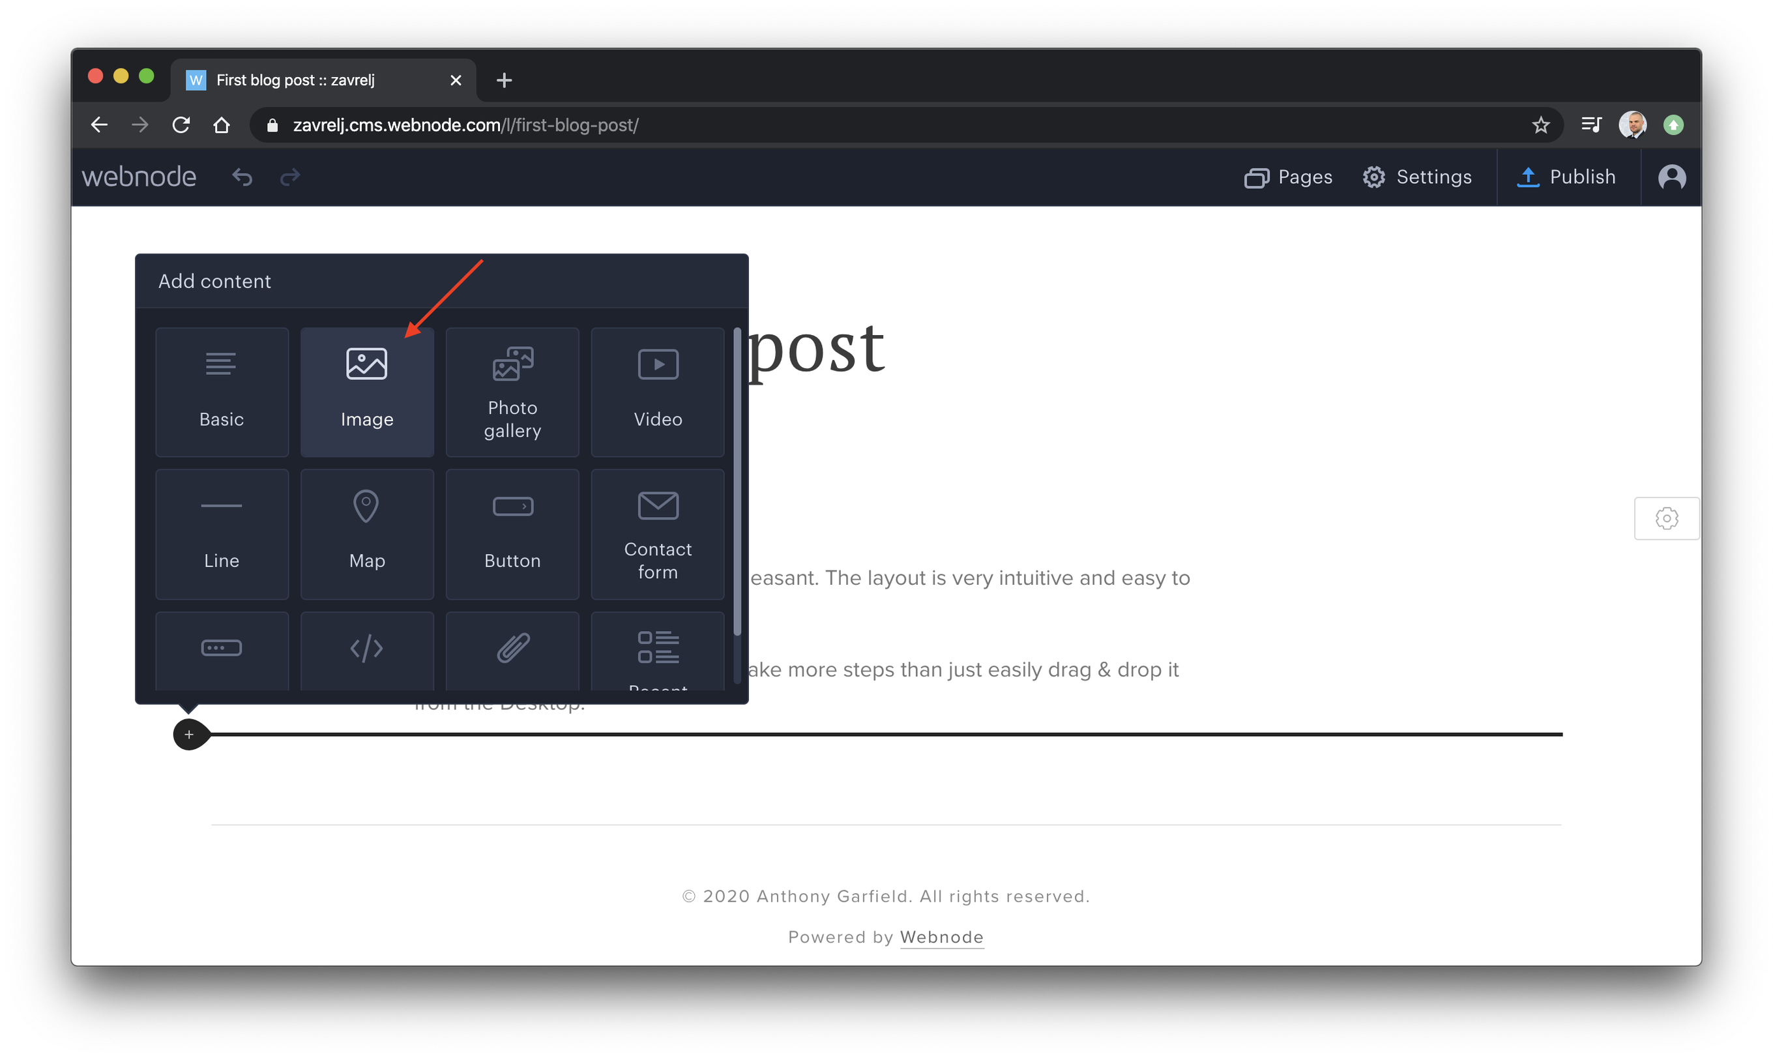
Task: Click the address bar URL
Action: [x=465, y=125]
